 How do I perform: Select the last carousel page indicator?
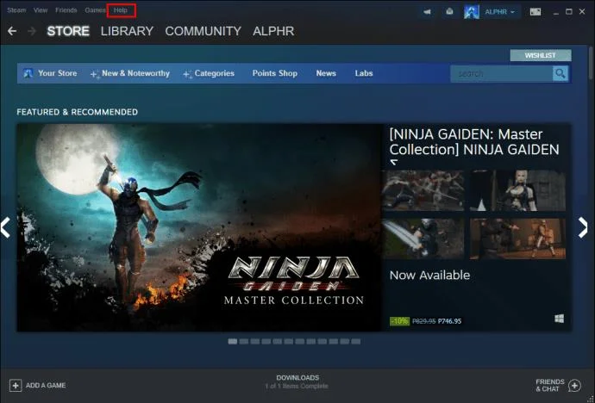coord(356,342)
